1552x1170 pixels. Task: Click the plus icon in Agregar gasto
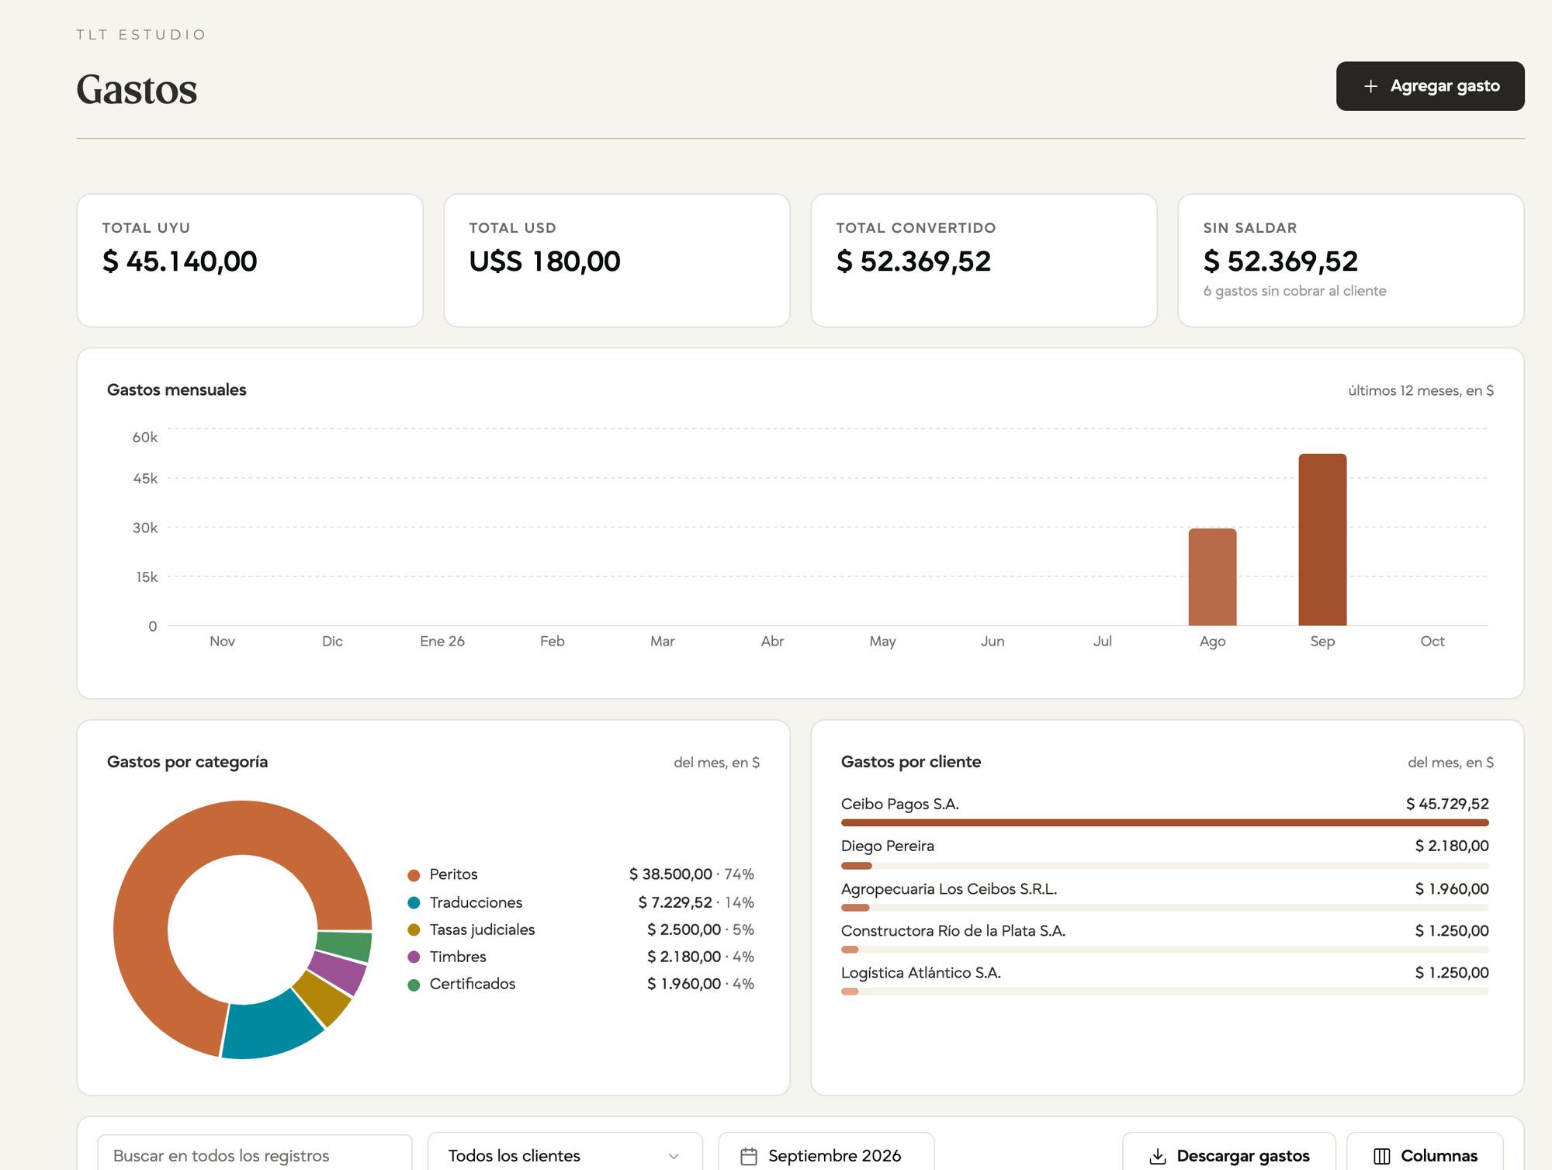[x=1370, y=86]
